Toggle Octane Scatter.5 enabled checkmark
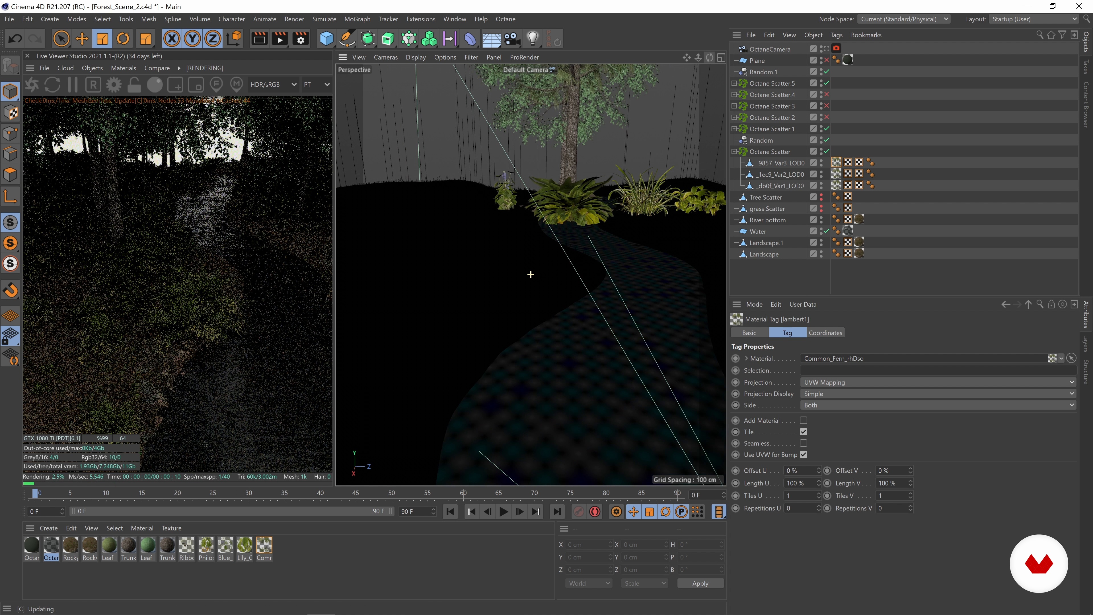 click(x=827, y=83)
